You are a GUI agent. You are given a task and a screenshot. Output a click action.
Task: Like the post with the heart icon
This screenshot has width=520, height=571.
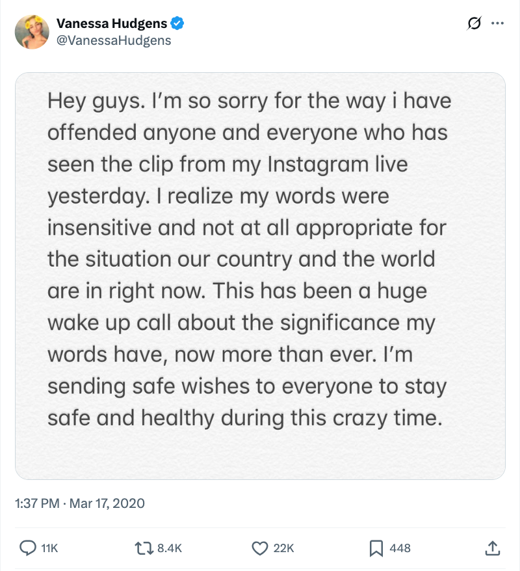(260, 548)
